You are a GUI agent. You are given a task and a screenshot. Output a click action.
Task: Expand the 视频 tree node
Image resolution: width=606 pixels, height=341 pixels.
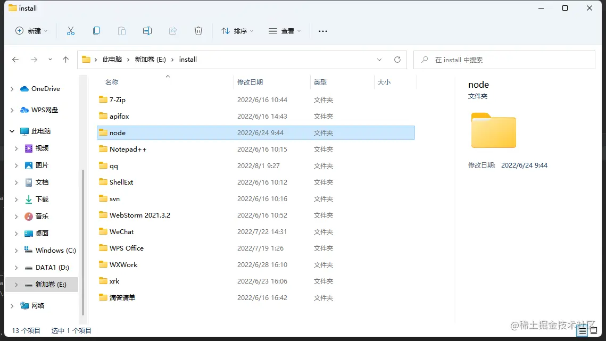pyautogui.click(x=16, y=148)
